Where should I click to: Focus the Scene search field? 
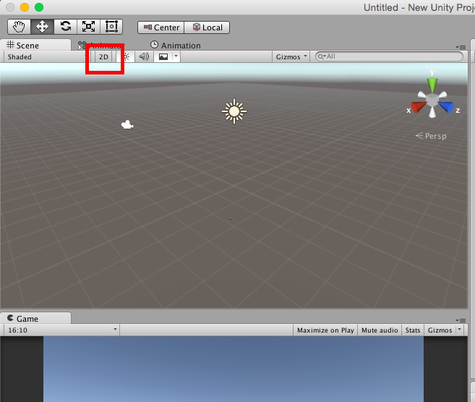pyautogui.click(x=389, y=56)
